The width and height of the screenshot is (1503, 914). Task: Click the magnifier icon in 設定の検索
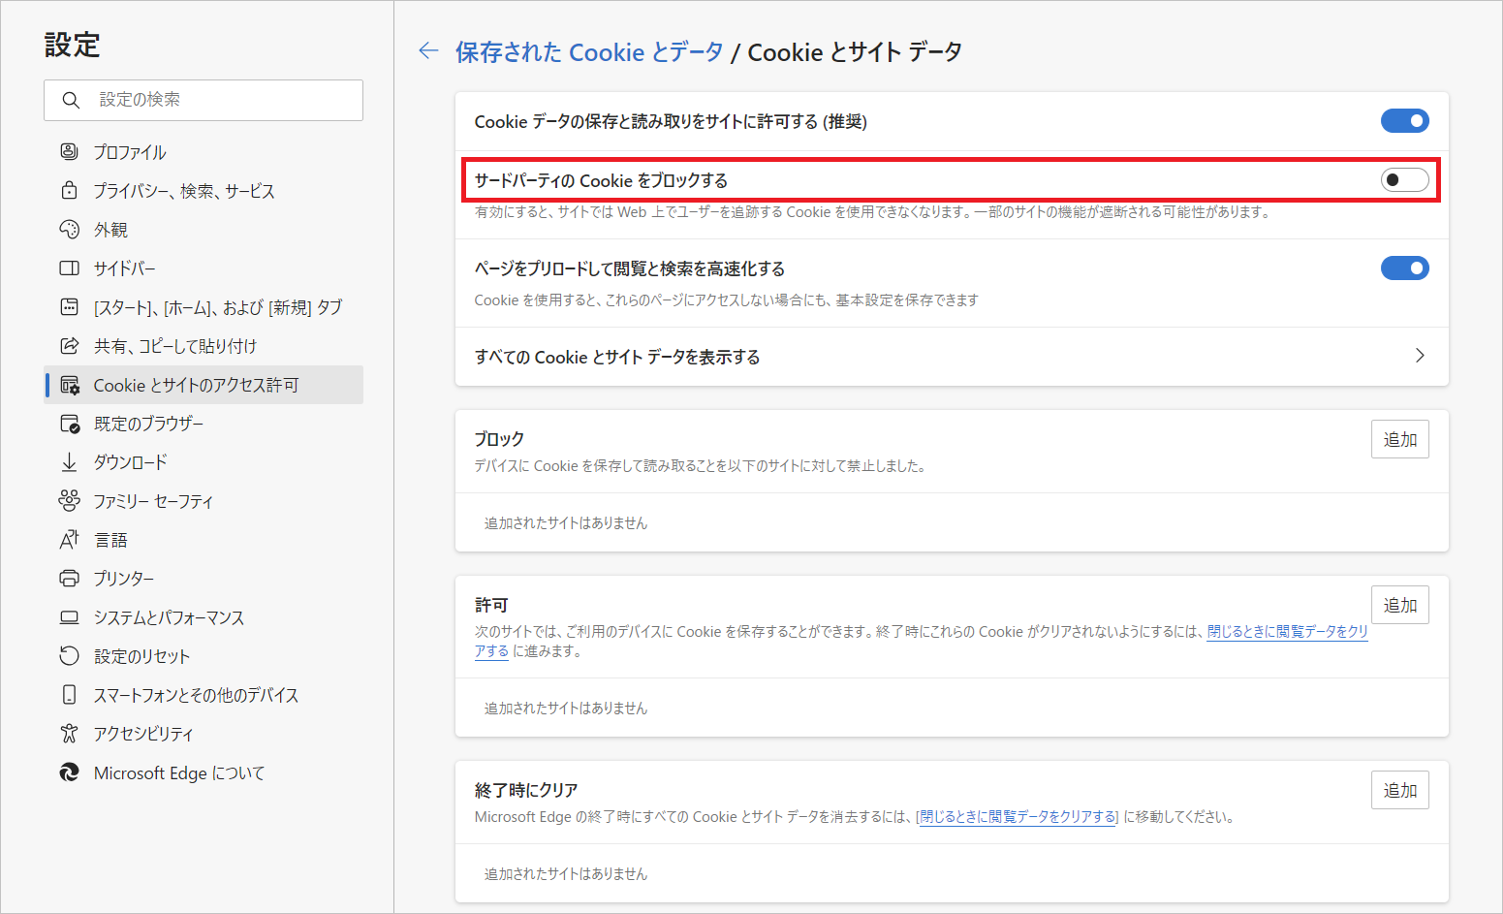71,100
